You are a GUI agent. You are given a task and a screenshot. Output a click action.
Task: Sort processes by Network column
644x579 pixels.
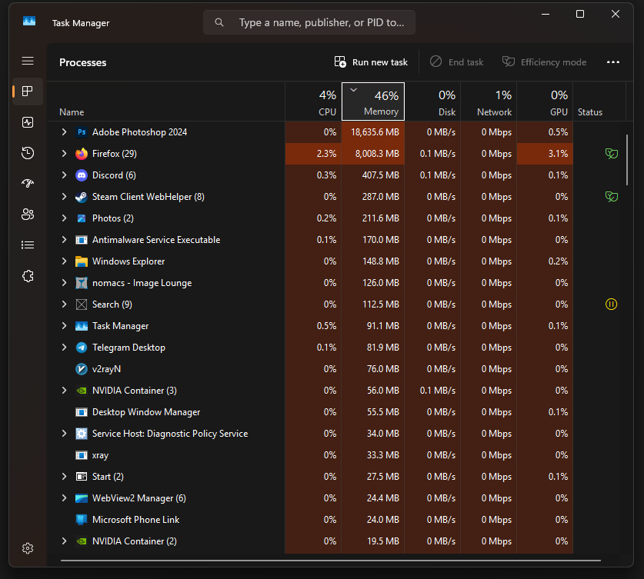point(489,101)
